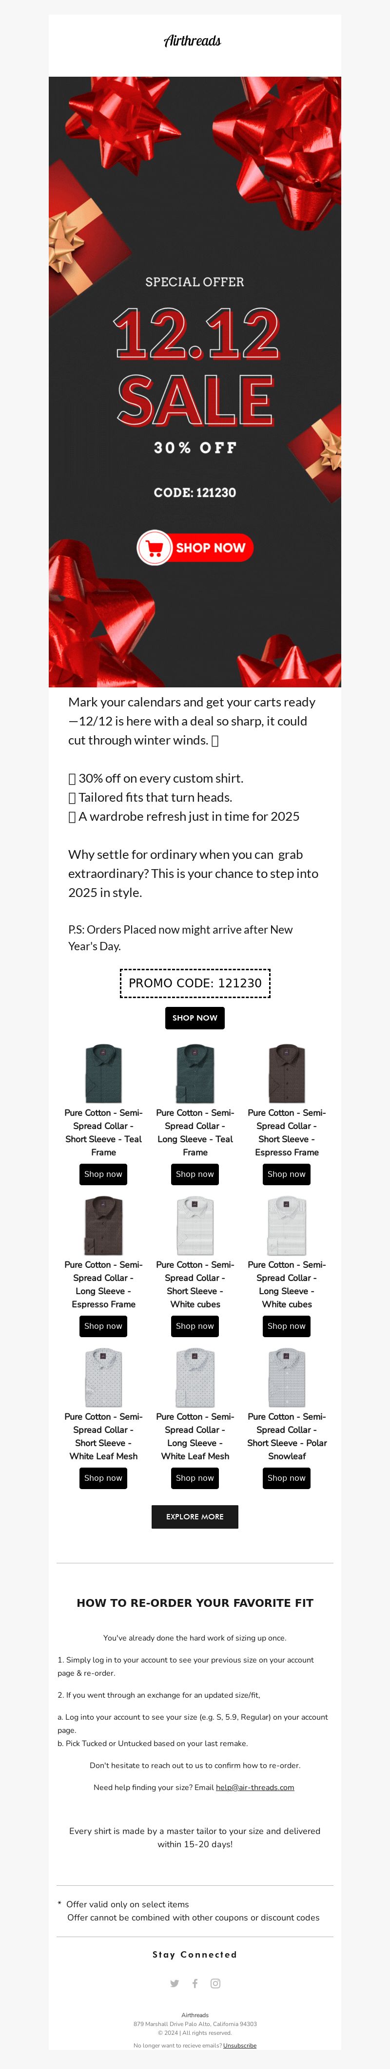Click the Twitter icon under Stay Connected

point(175,1983)
